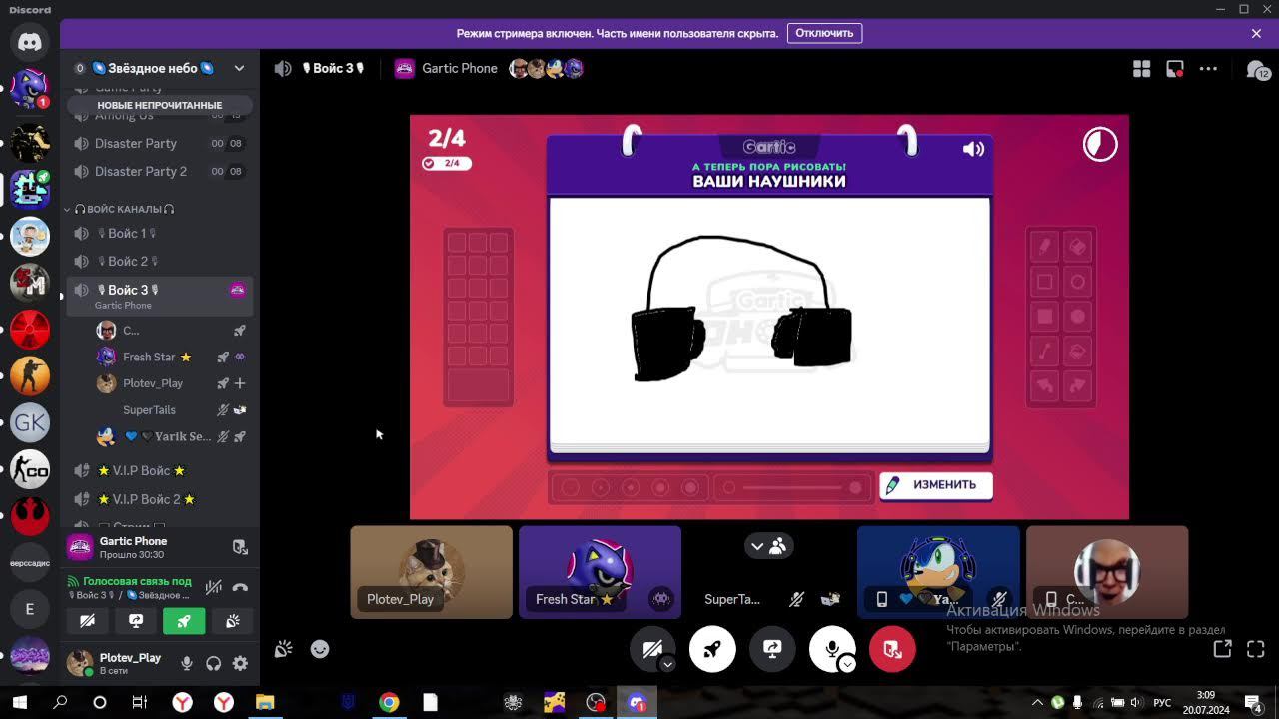Open the server with the letter E icon
Screen dimensions: 1279x719
tap(30, 609)
